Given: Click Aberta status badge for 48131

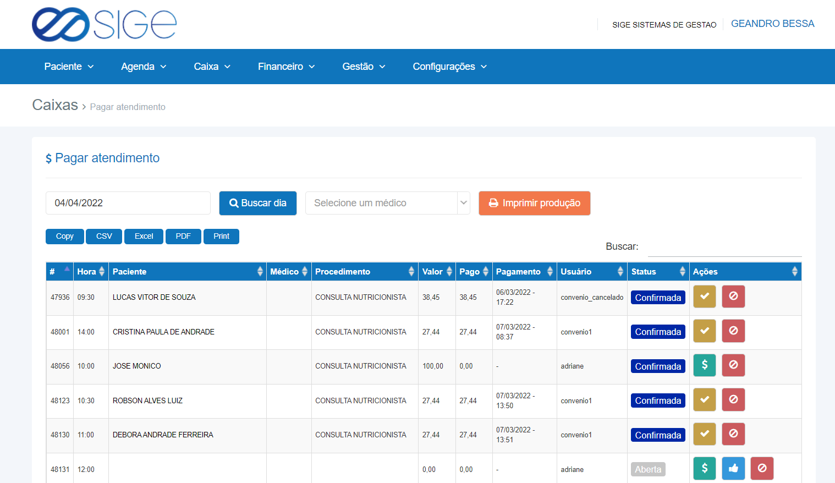Looking at the screenshot, I should [x=648, y=469].
